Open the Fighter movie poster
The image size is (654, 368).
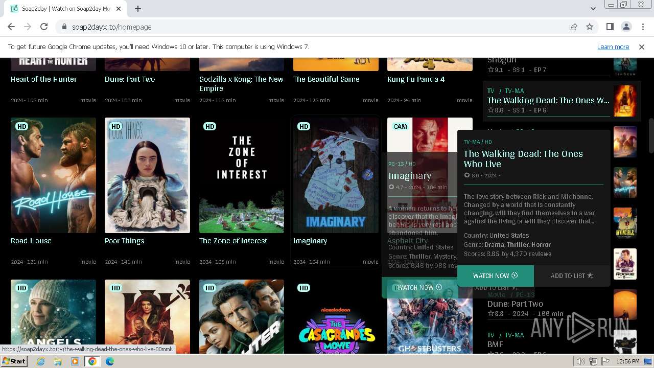(x=242, y=316)
